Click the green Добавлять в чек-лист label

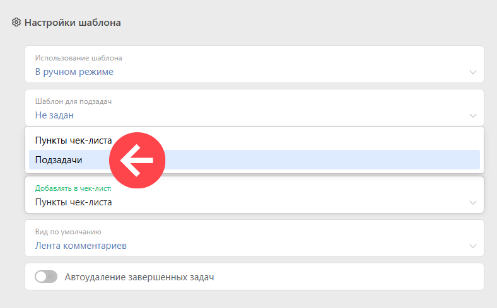(73, 188)
